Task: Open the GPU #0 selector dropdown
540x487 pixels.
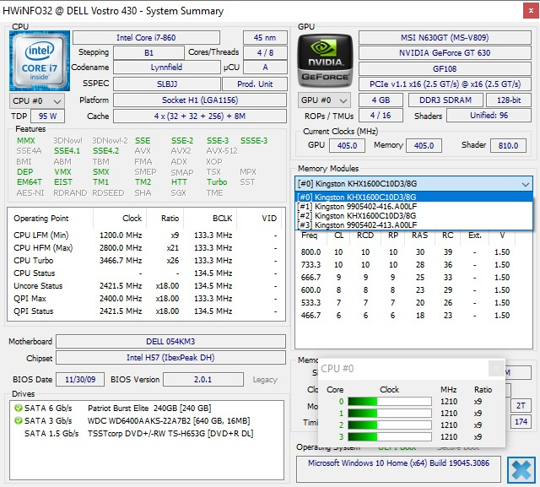Action: 324,100
